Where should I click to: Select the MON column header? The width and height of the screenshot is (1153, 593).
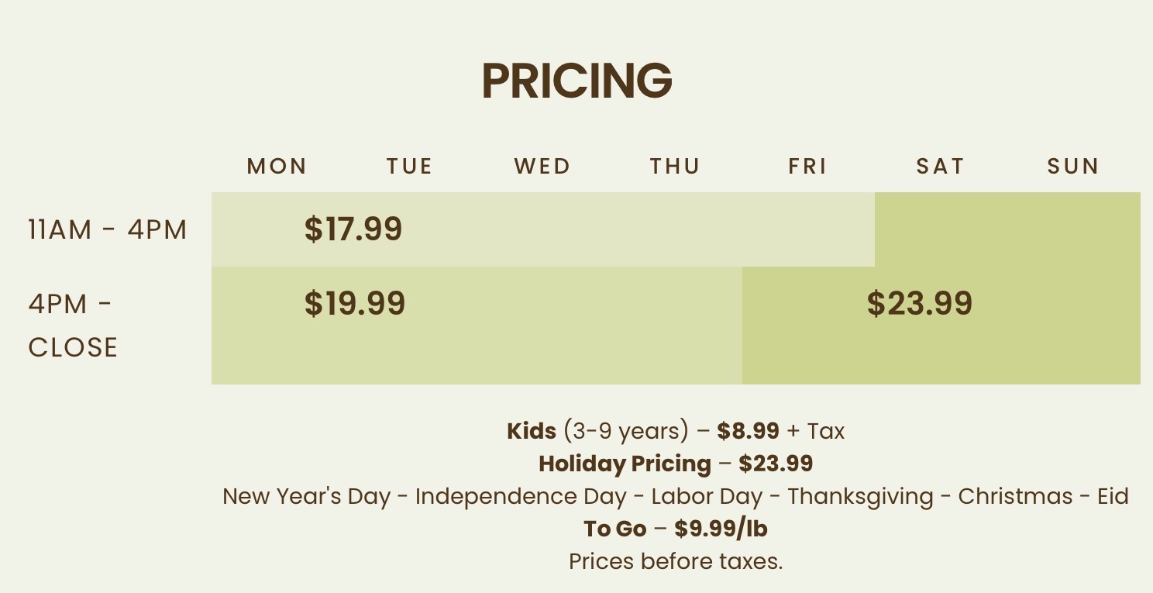pos(277,167)
